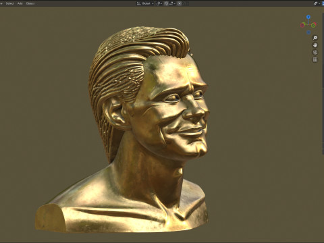This screenshot has height=243, width=324.
Task: Click the zoom magnifier viewport icon
Action: tap(315, 38)
